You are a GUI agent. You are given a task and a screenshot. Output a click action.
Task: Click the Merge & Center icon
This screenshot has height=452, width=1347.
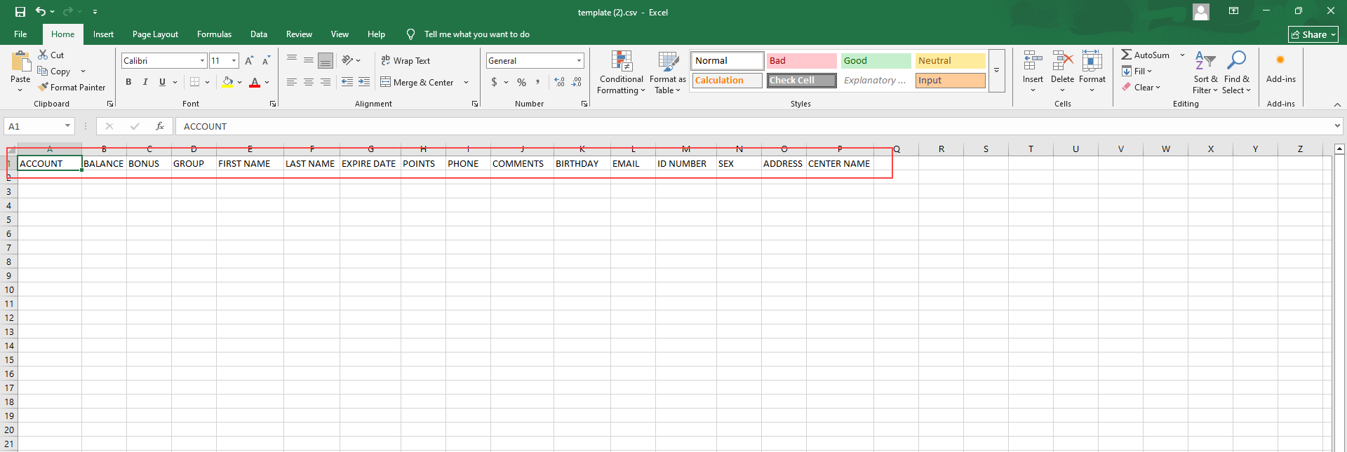click(386, 83)
